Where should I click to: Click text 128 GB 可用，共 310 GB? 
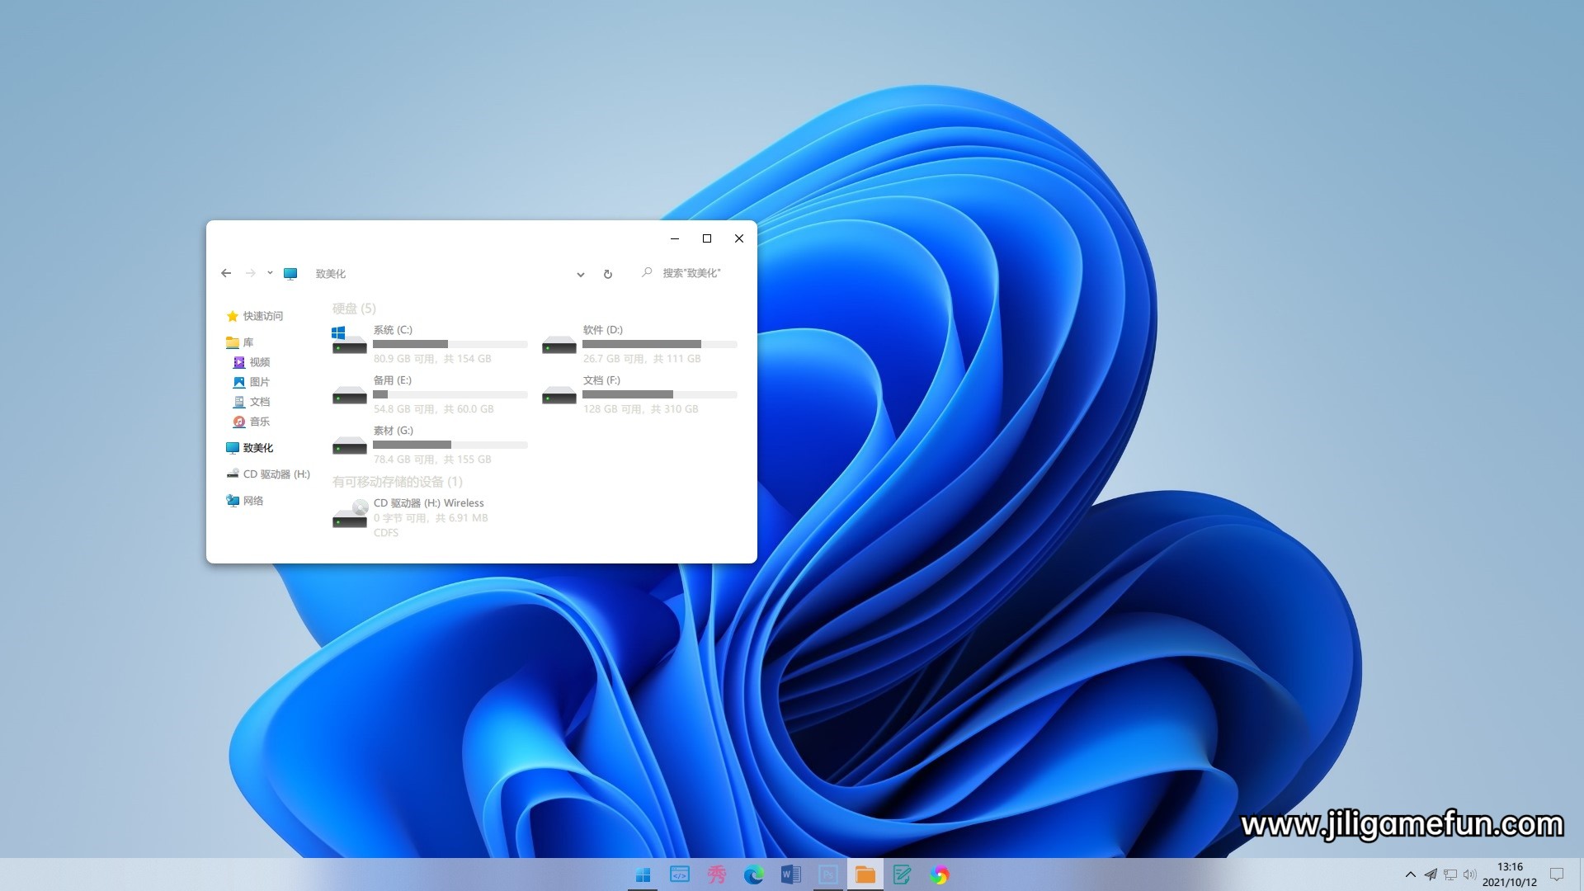pos(641,409)
